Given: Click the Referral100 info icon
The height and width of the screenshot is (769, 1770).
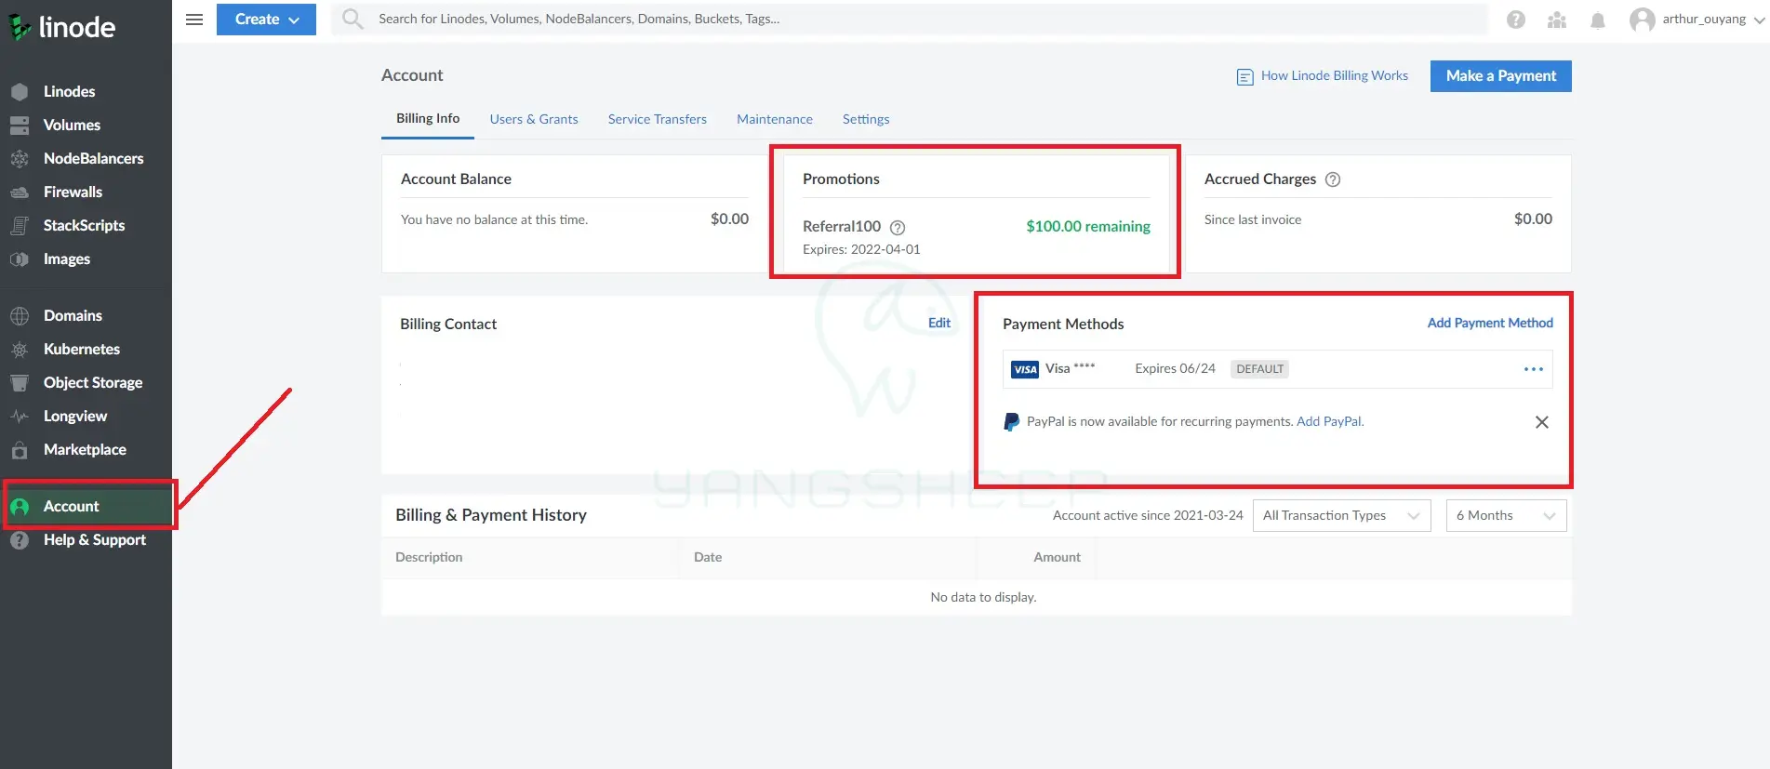Looking at the screenshot, I should click(x=898, y=227).
